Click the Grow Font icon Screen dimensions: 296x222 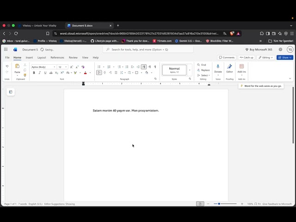coord(72,67)
